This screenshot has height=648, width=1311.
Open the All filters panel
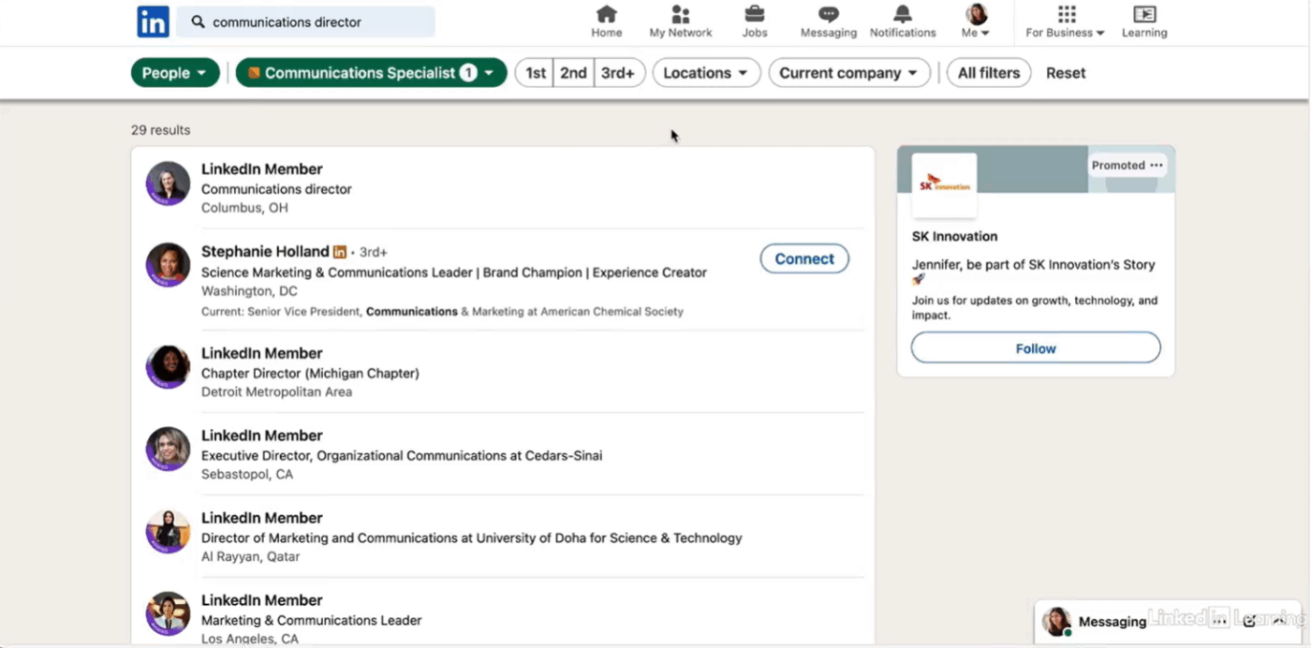point(988,72)
